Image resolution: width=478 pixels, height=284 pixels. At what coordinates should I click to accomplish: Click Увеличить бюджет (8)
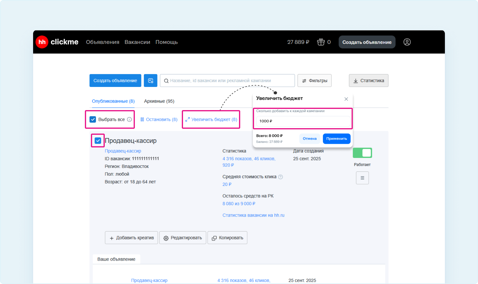pos(211,119)
